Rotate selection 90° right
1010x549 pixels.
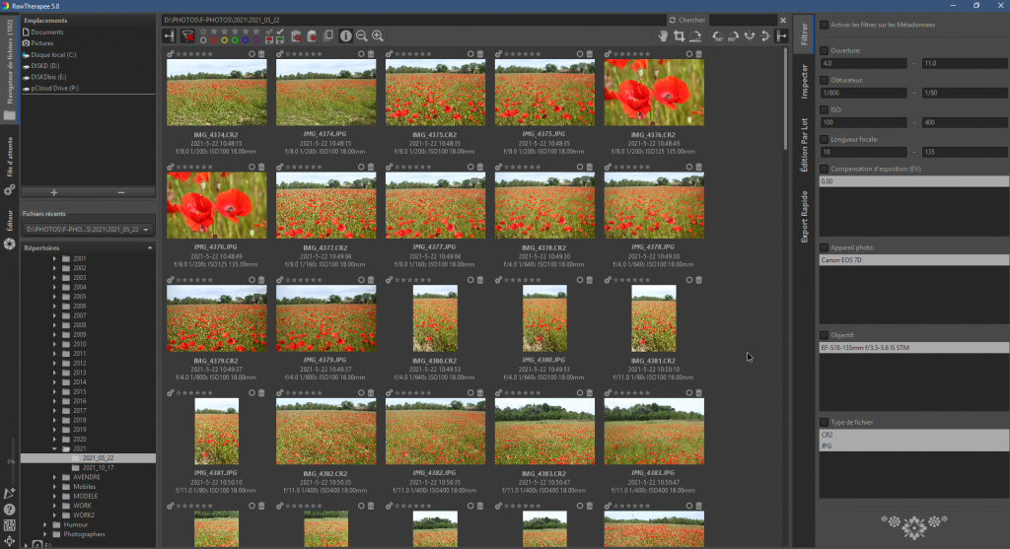pyautogui.click(x=733, y=36)
